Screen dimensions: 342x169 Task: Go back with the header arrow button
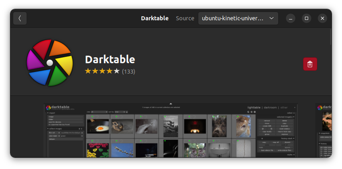click(20, 18)
